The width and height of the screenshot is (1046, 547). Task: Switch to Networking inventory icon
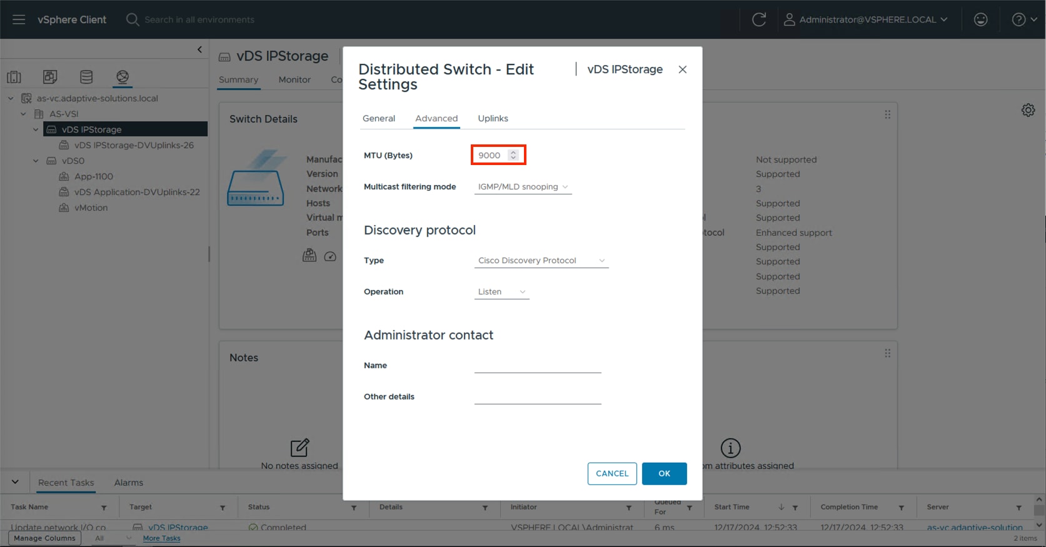tap(123, 77)
